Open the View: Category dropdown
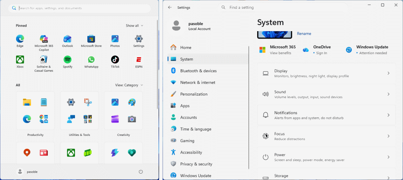403x180 pixels. click(x=129, y=85)
